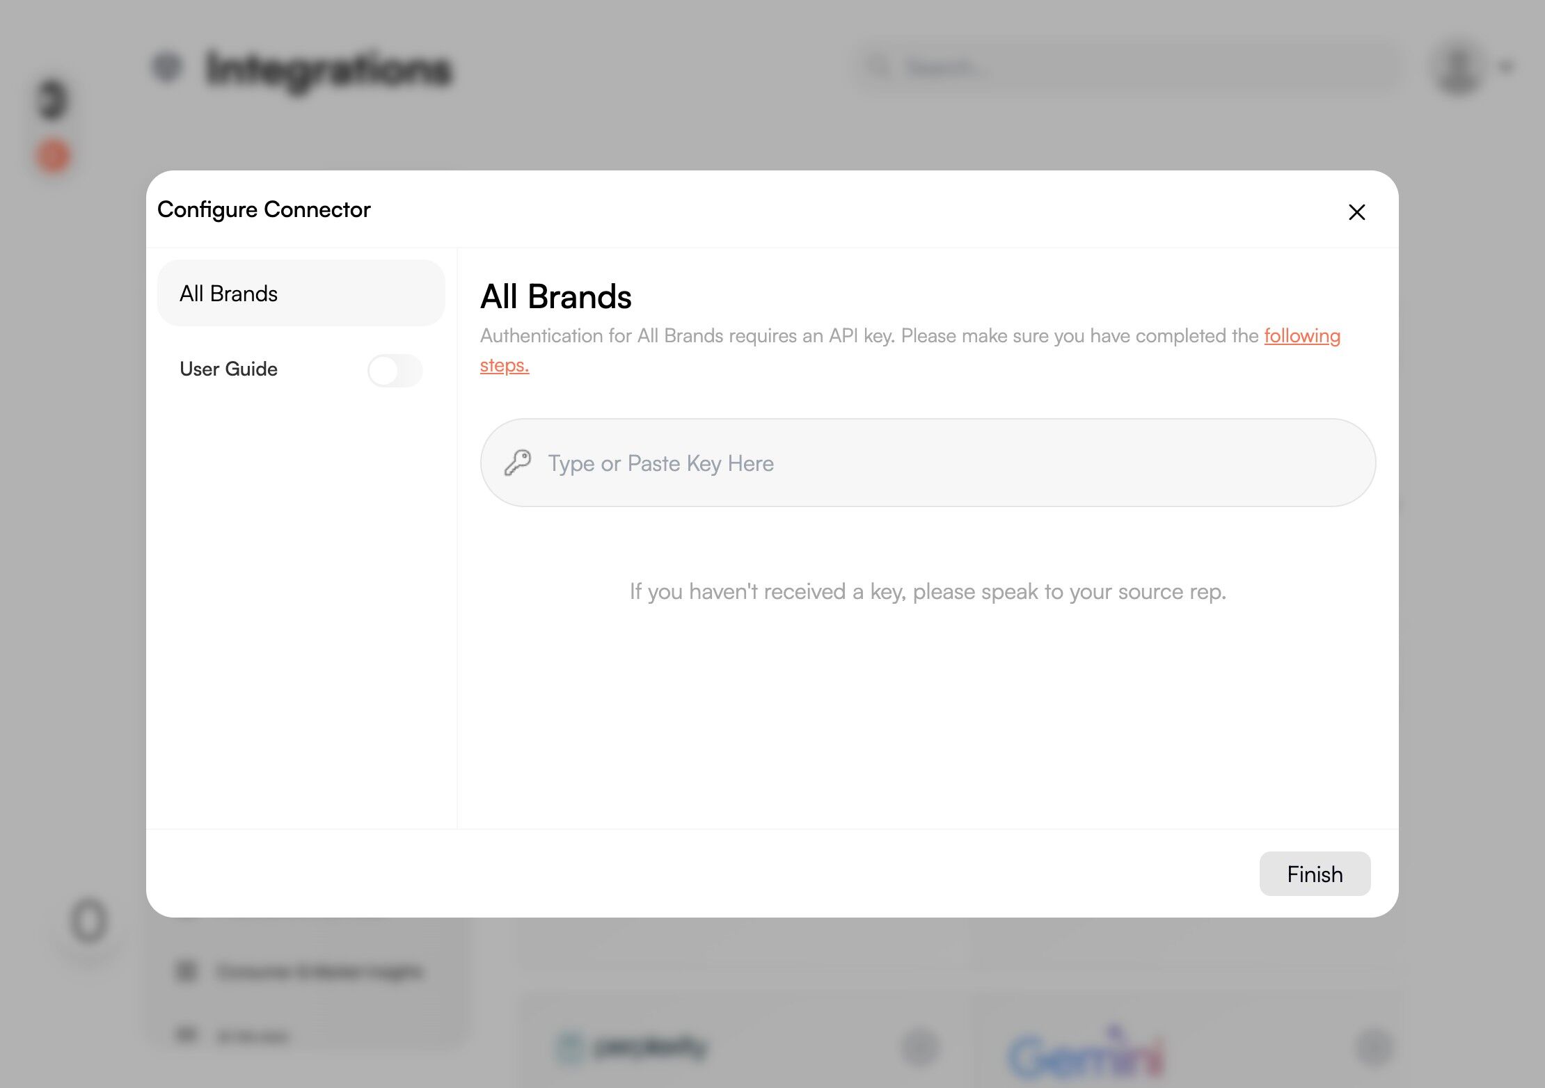Click the orange circular icon in left rail

click(x=53, y=156)
